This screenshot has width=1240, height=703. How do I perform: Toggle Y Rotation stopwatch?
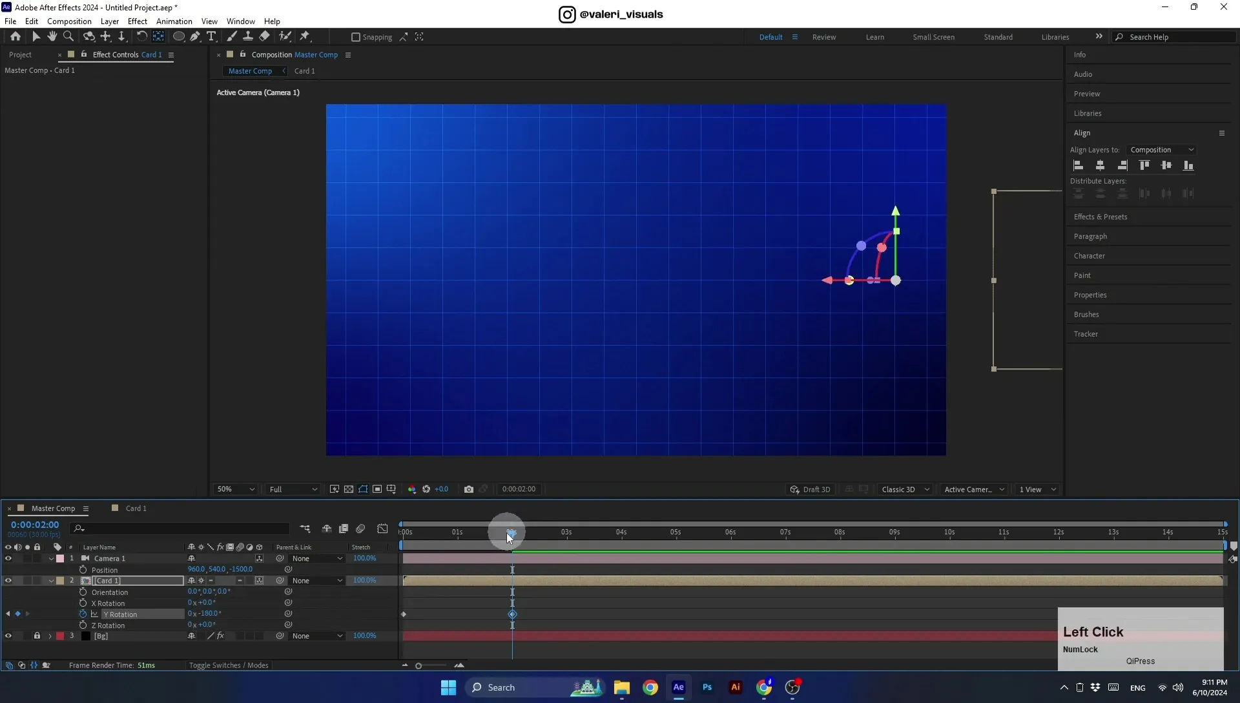tap(83, 614)
